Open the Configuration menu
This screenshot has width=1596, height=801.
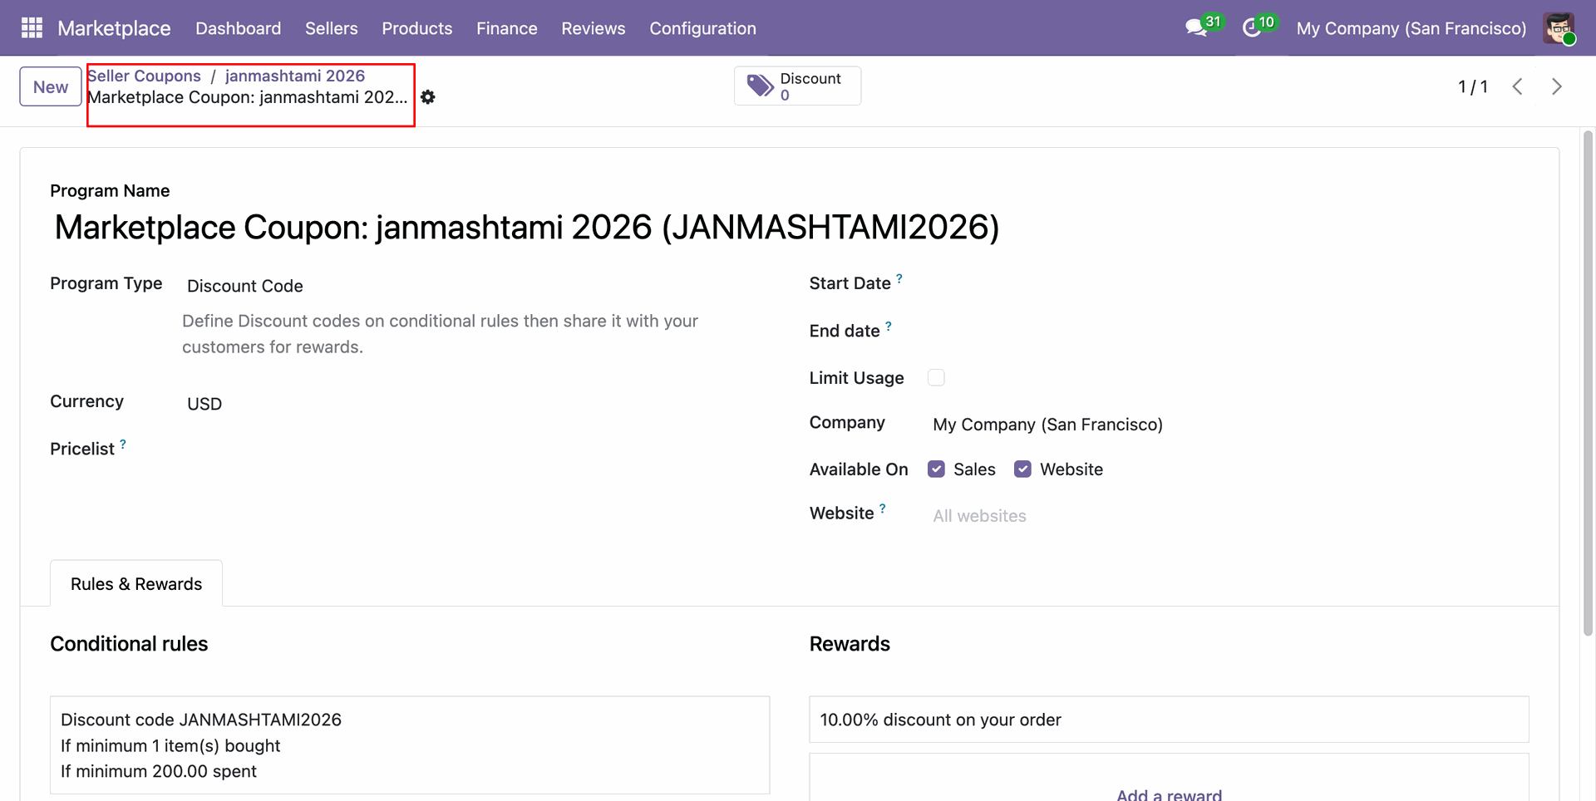pyautogui.click(x=702, y=28)
